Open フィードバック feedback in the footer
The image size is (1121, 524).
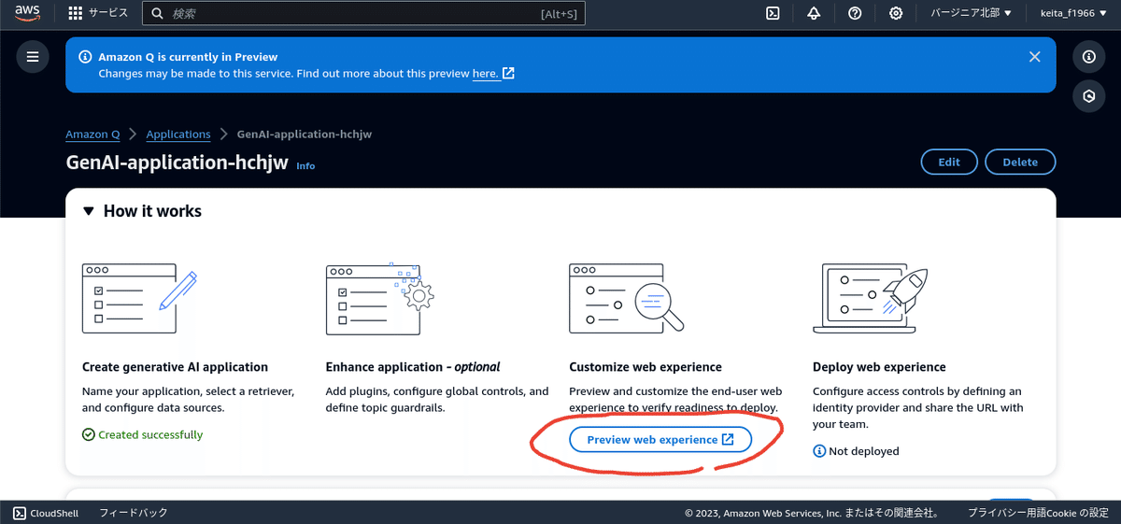tap(134, 513)
